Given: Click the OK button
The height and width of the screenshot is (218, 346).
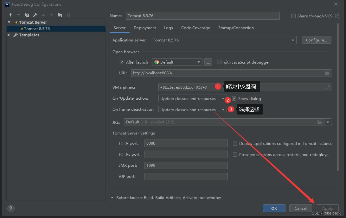Looking at the screenshot, I should tap(274, 208).
